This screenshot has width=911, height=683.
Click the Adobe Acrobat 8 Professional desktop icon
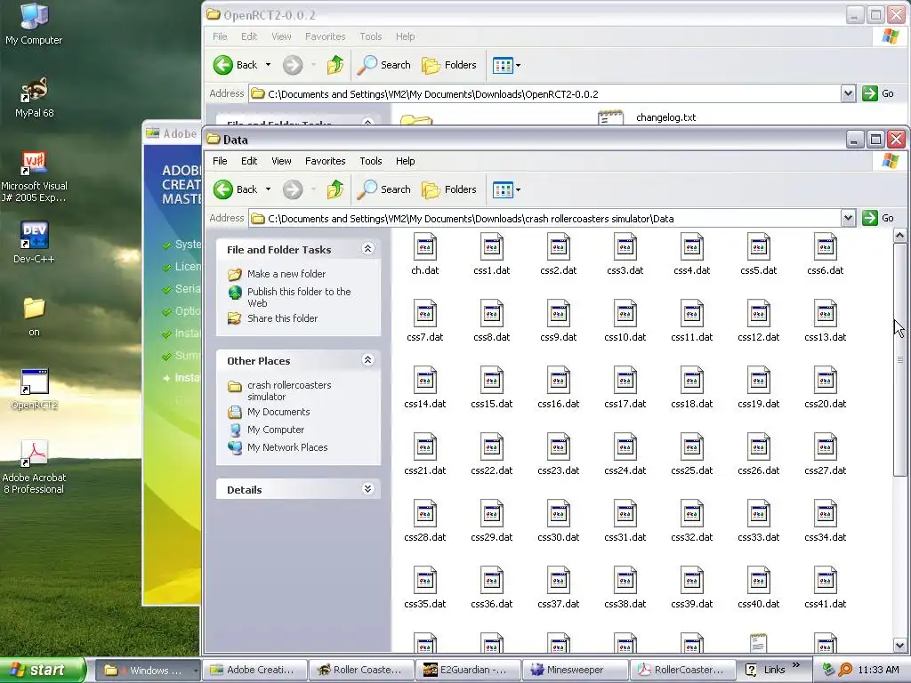point(34,467)
